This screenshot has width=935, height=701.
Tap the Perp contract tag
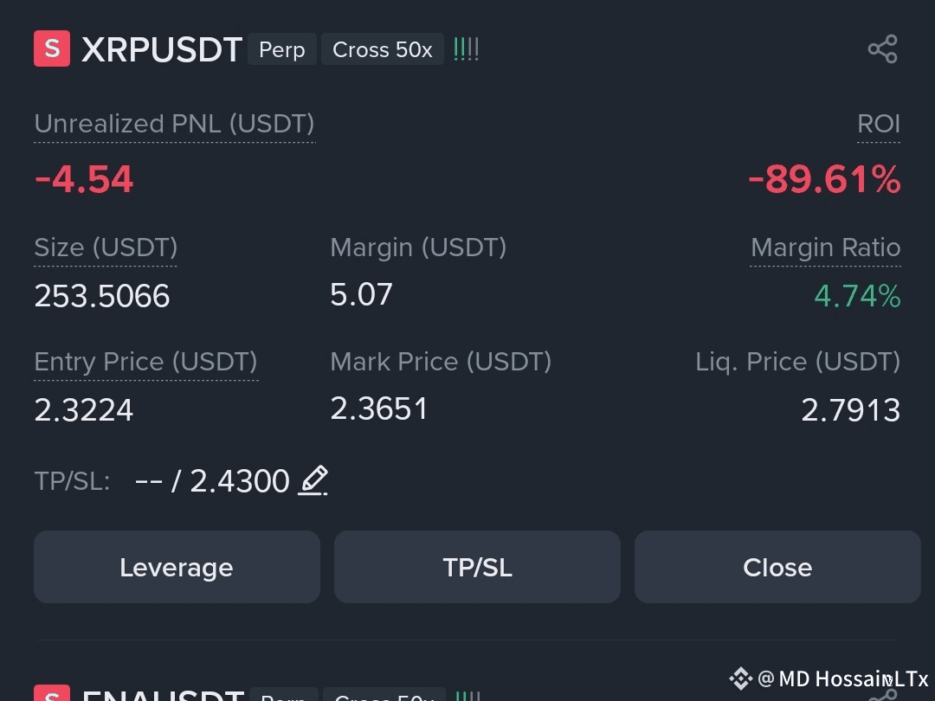pos(282,49)
